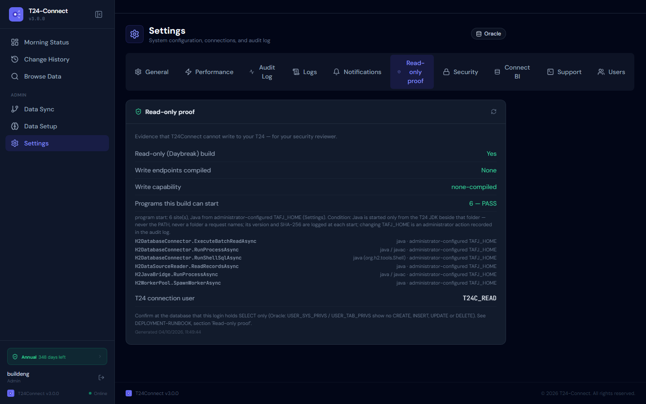Click the Oracle database badge

click(x=489, y=34)
